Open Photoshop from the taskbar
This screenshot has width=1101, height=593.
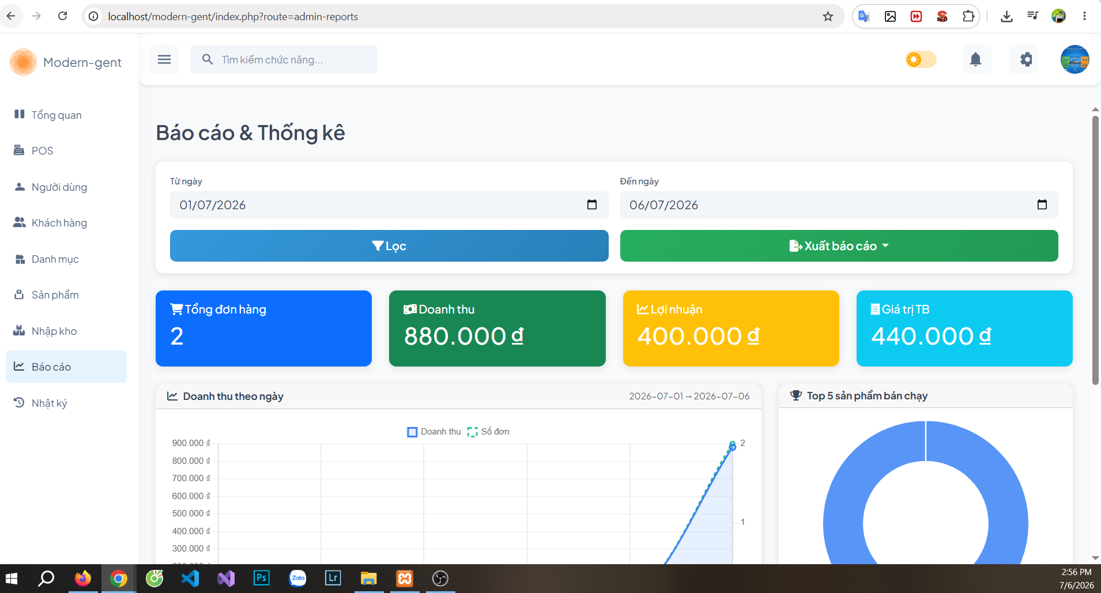[x=262, y=579]
